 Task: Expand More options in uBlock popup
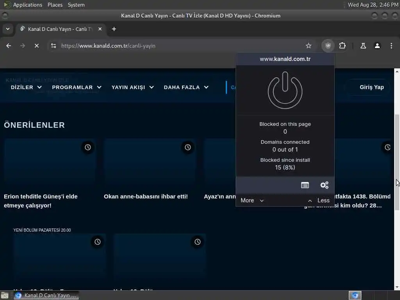(252, 200)
